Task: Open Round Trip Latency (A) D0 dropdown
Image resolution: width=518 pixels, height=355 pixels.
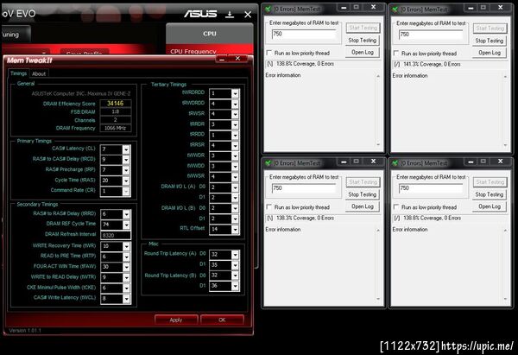Action: (x=235, y=255)
